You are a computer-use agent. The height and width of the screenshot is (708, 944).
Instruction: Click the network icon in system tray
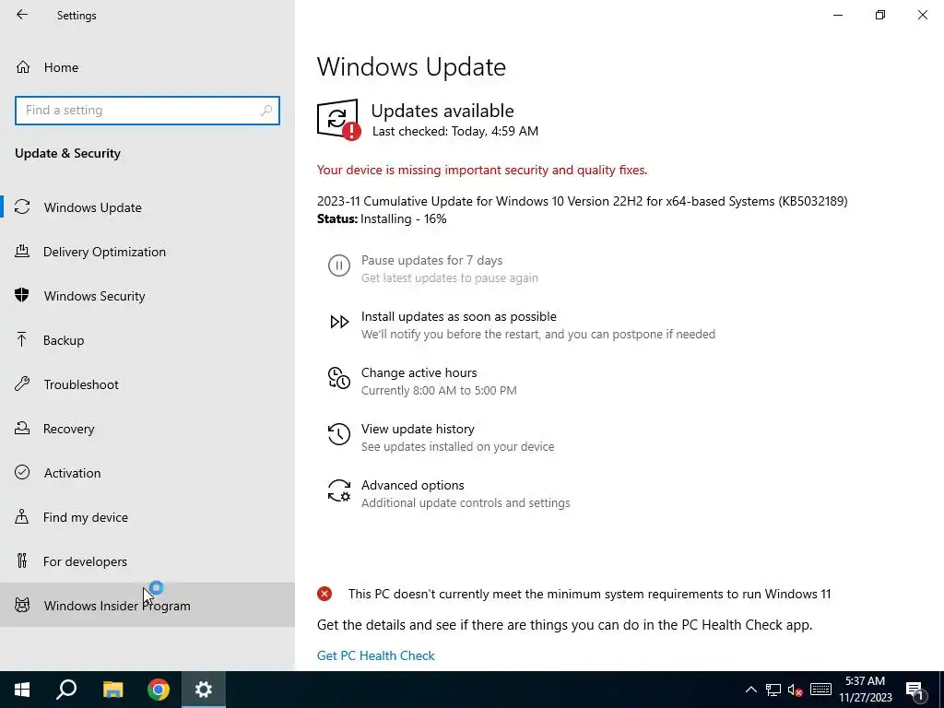[x=773, y=690]
